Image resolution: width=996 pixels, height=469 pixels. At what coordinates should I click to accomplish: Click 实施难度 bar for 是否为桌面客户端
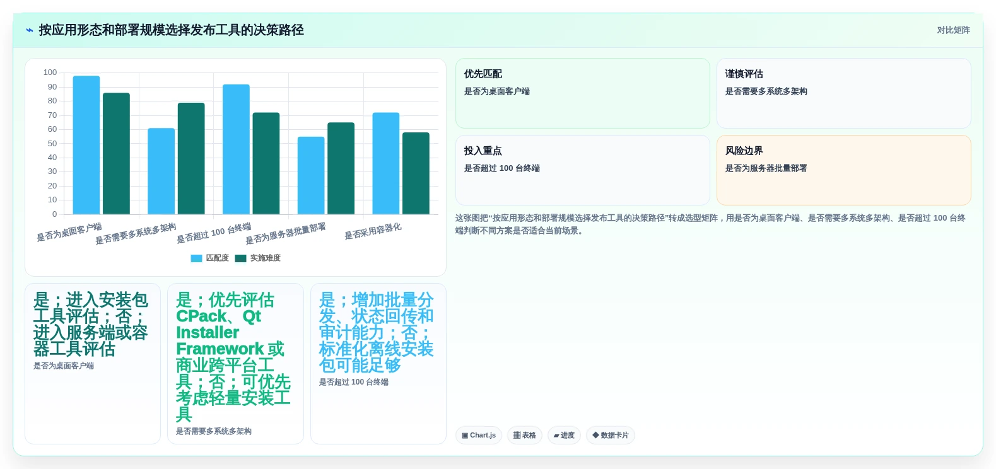point(116,154)
